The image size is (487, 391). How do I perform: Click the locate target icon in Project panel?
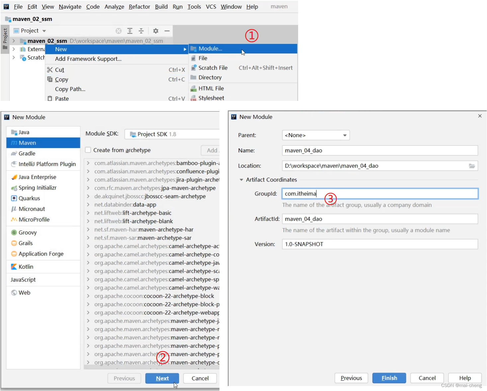[x=119, y=31]
